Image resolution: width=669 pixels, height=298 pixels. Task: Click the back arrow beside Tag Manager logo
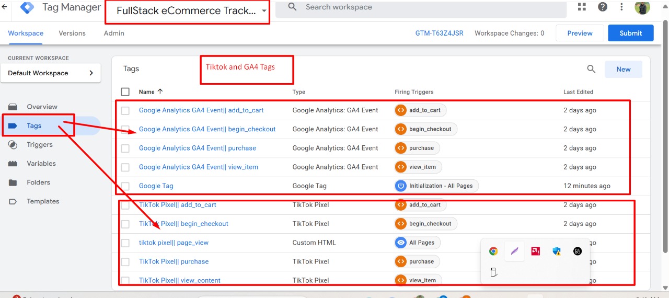5,7
